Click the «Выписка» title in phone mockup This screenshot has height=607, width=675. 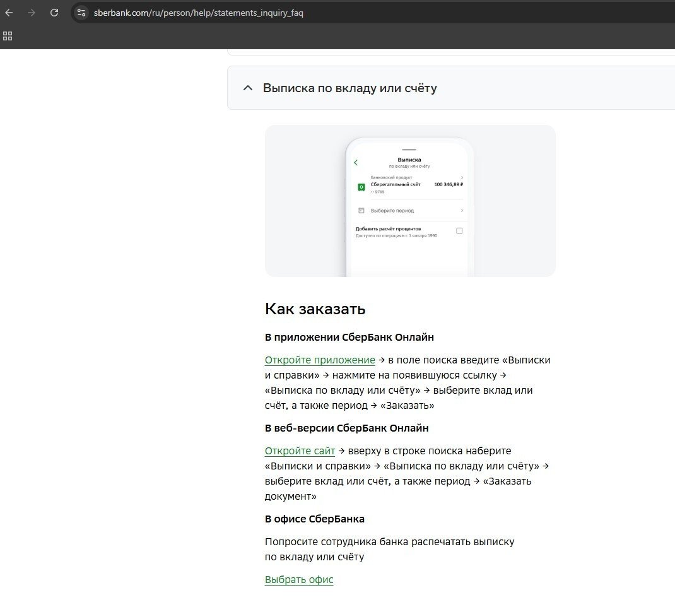coord(409,160)
